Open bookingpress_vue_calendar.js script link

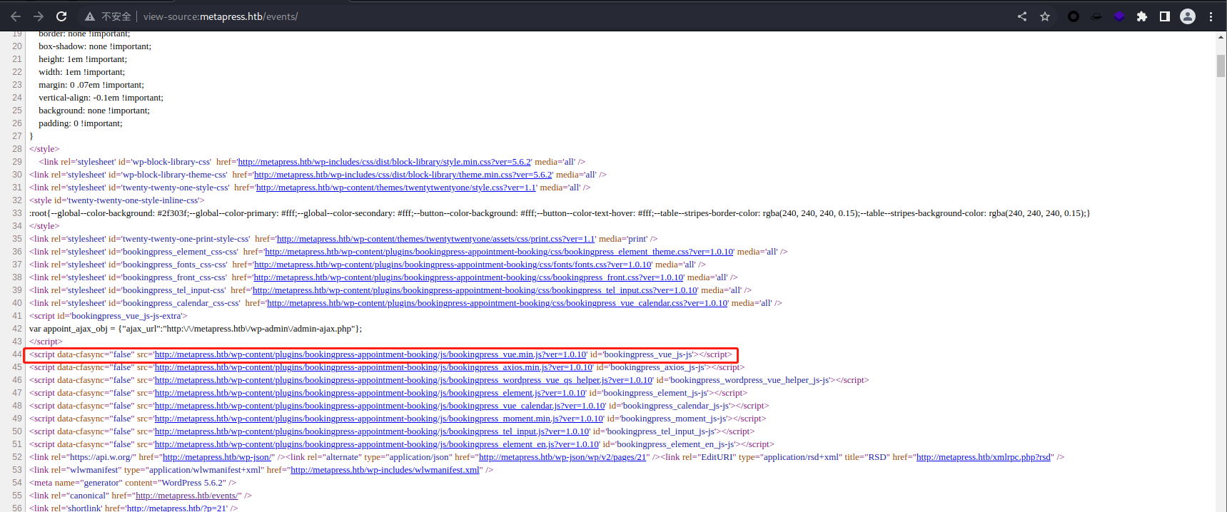click(380, 406)
